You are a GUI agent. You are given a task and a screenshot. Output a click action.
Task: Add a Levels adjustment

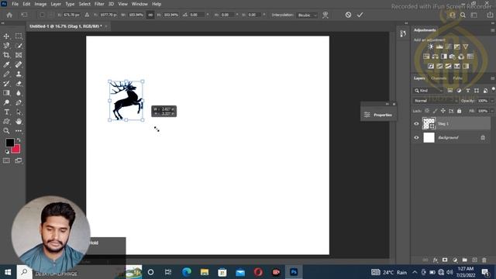tap(439, 46)
